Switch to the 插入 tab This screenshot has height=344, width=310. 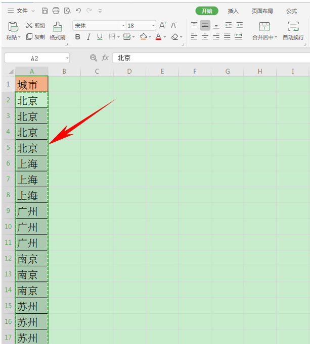[233, 11]
